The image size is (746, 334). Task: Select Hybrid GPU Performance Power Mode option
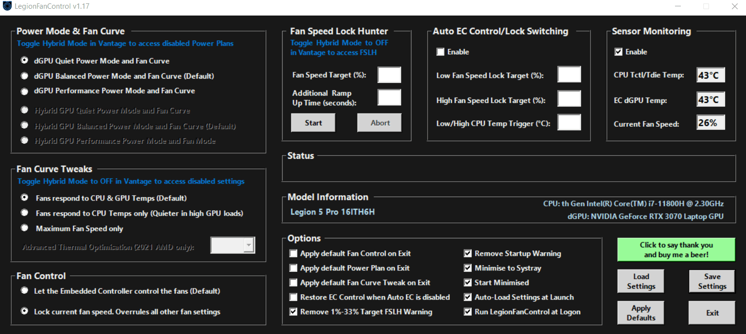point(24,140)
